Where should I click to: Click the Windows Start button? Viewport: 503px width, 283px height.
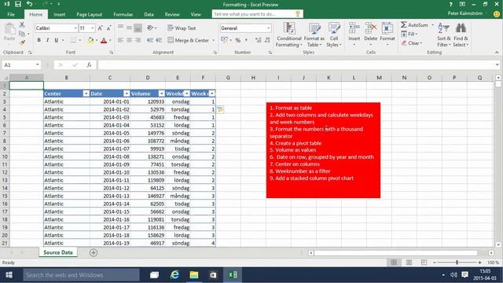click(9, 275)
